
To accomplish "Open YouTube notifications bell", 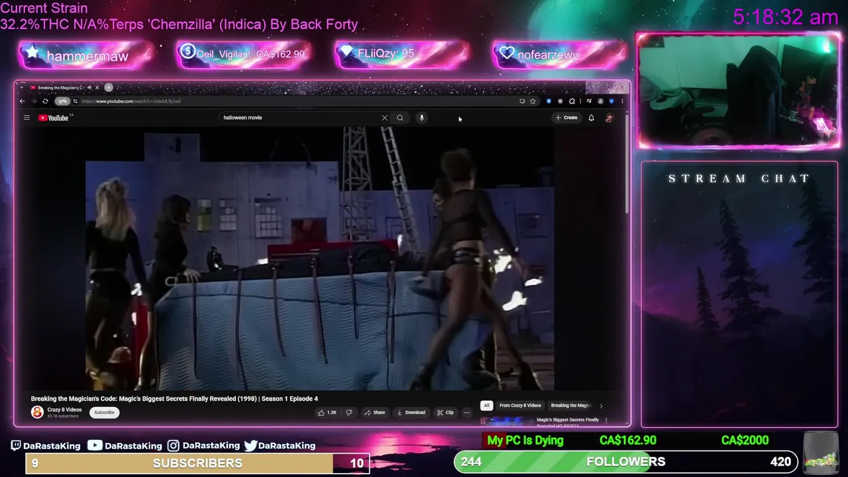I will tap(591, 118).
